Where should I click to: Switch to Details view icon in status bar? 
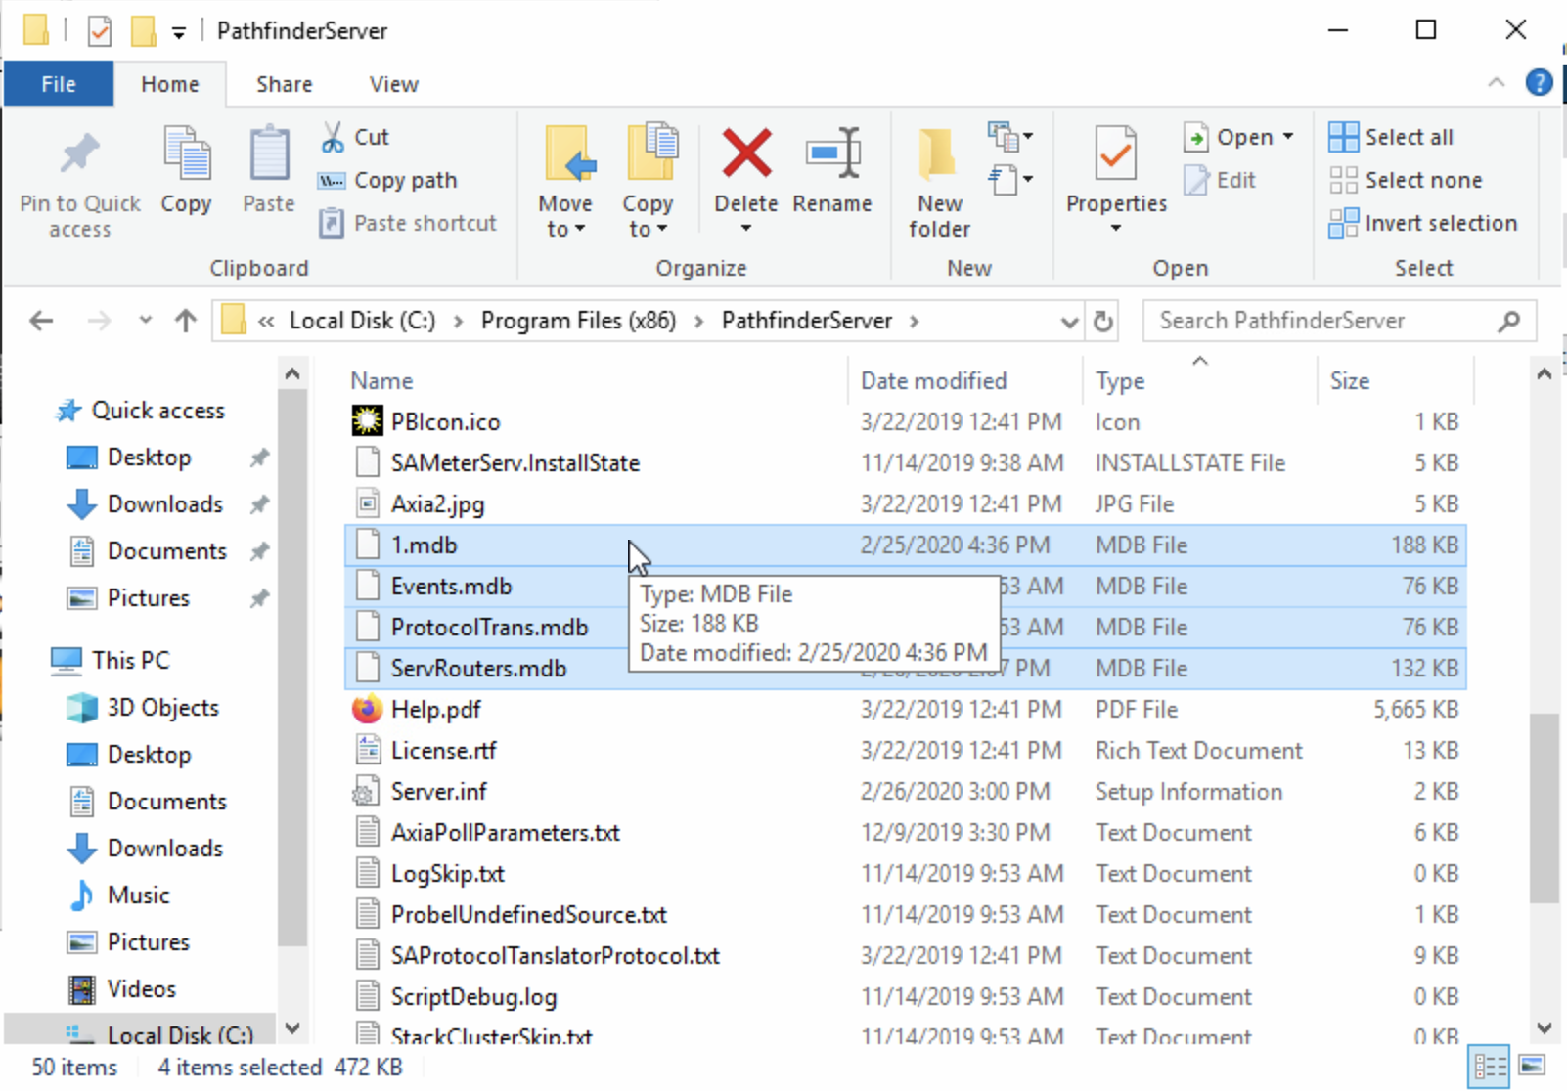(1490, 1067)
